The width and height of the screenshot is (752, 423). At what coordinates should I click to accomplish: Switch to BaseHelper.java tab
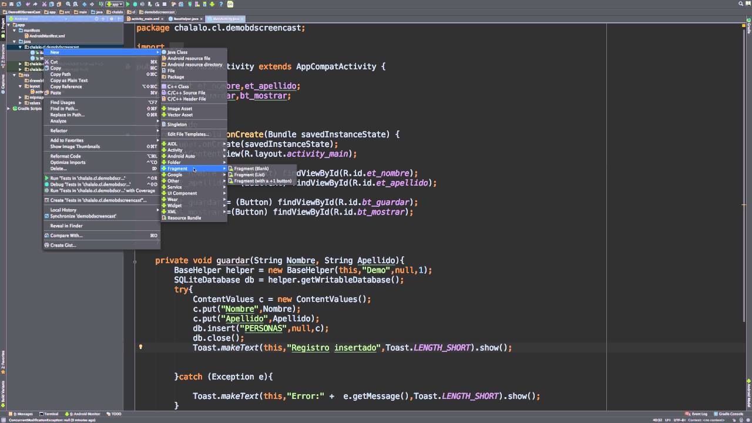[186, 19]
